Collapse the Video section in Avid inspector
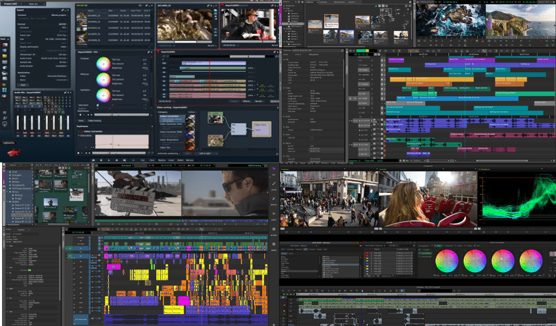This screenshot has width=556, height=326. [7, 246]
